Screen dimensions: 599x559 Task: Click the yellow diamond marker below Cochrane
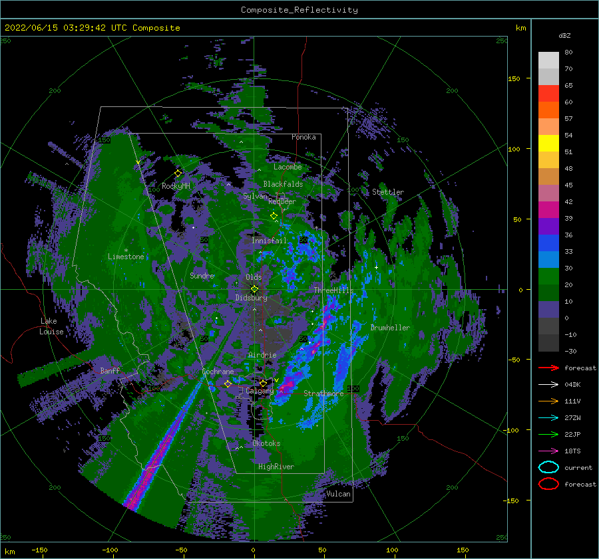[228, 384]
